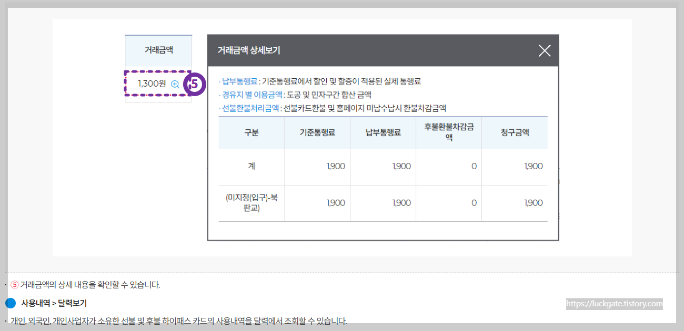Click the blue 납부통행료 term in the description
Viewport: 684px width, 331px height.
coord(240,81)
